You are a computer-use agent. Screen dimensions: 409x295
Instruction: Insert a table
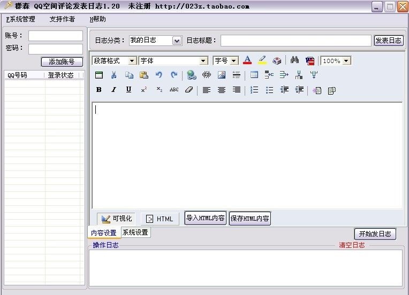pos(254,75)
